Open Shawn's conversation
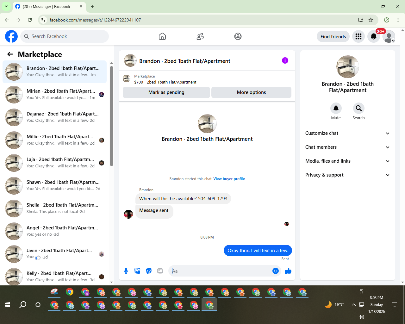The image size is (405, 324). click(x=54, y=186)
